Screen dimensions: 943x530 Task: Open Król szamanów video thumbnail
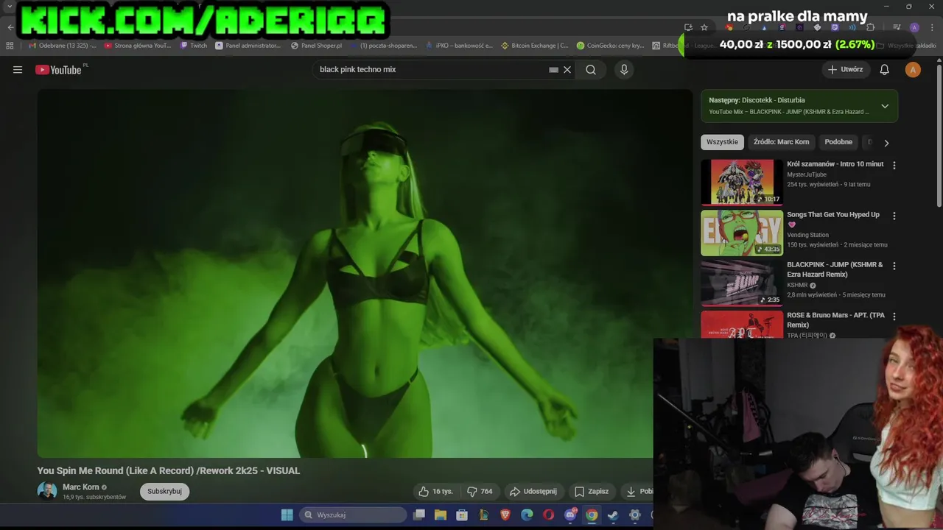point(742,183)
